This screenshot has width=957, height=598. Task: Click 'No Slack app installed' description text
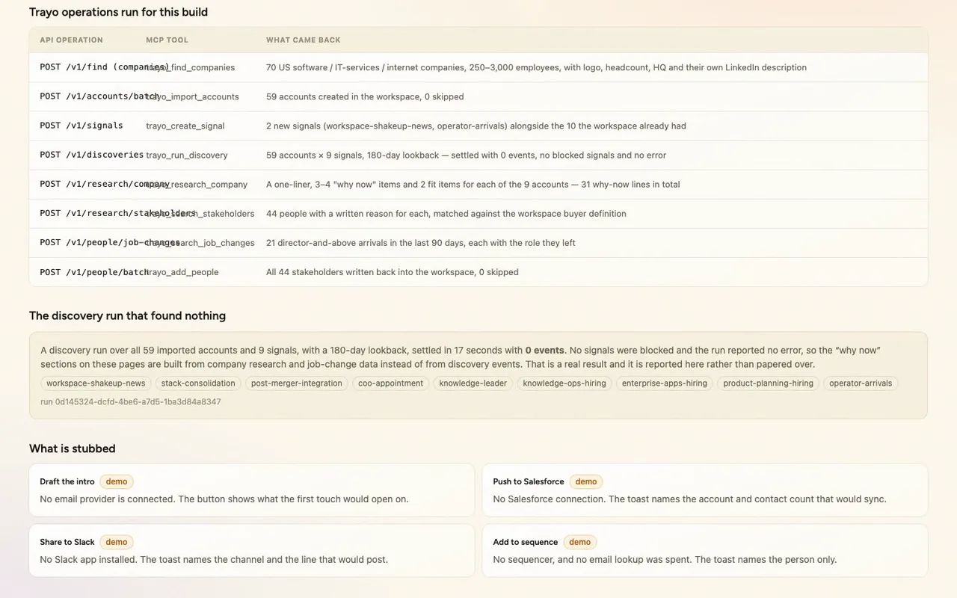(214, 560)
